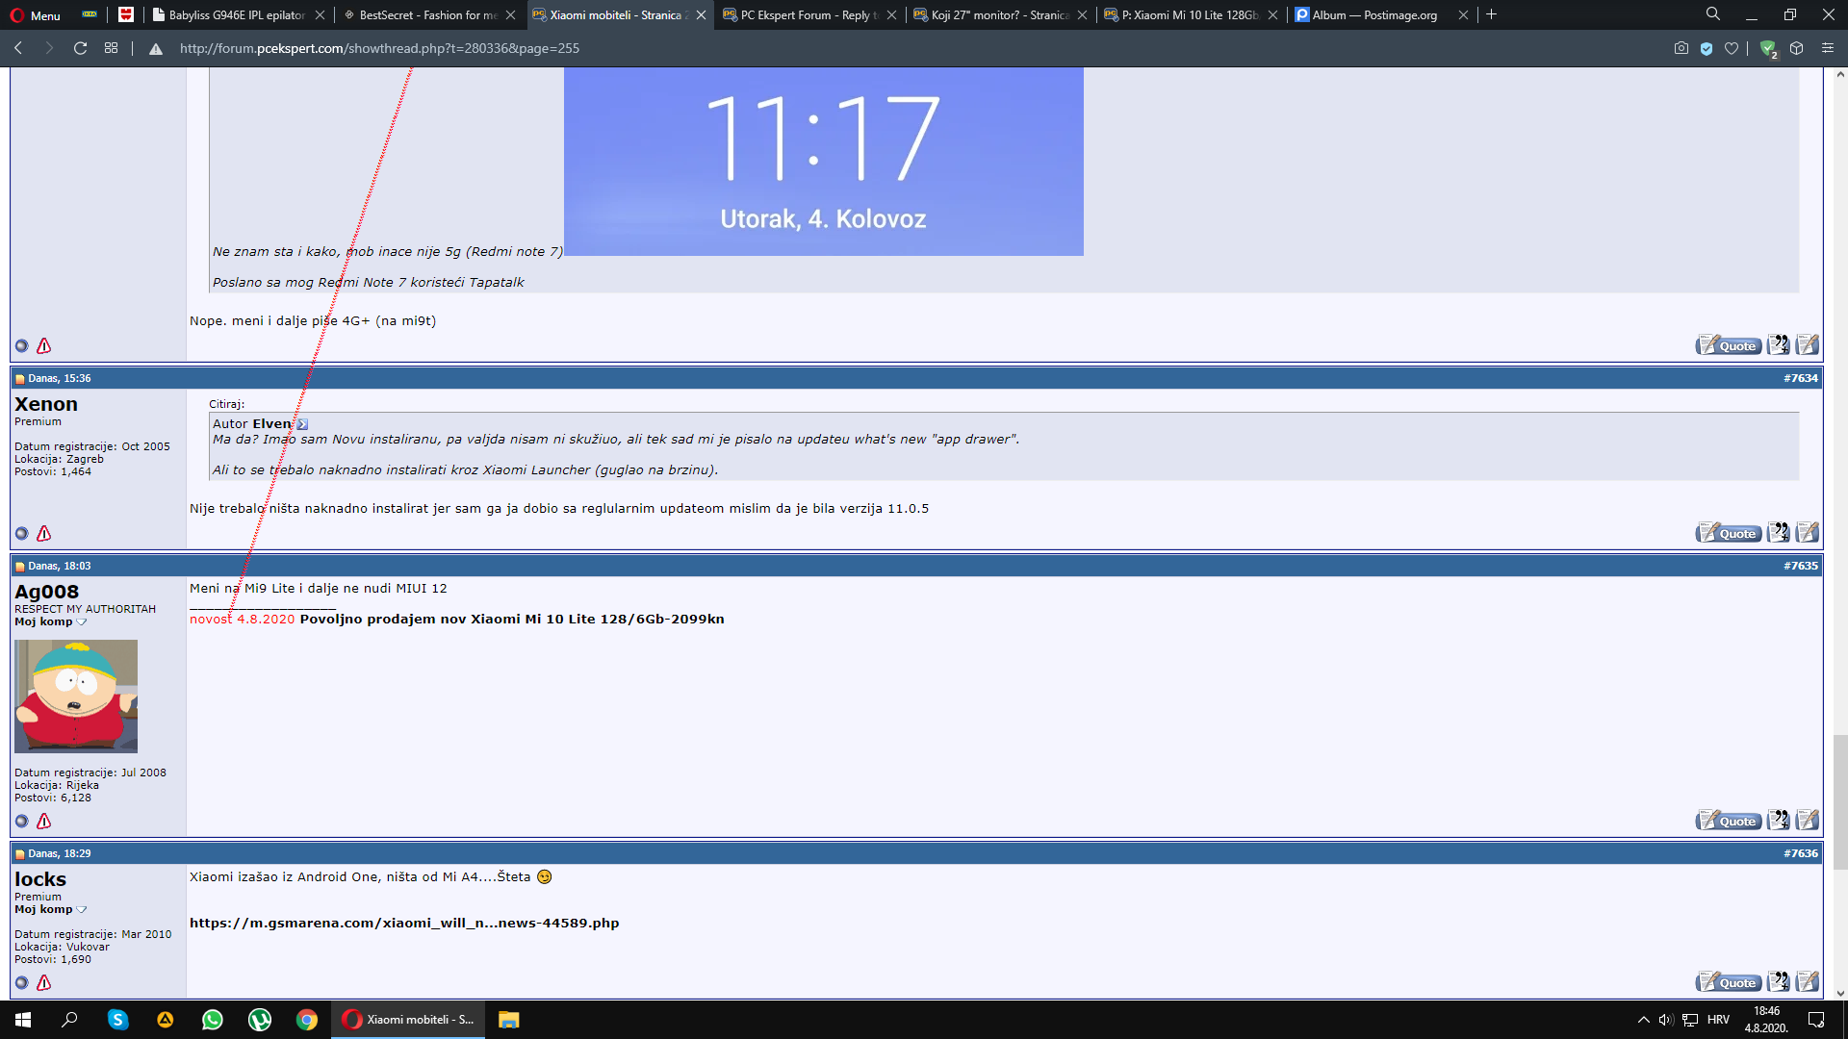Close the Album — Postimage.org tab
The image size is (1848, 1039).
click(x=1463, y=15)
